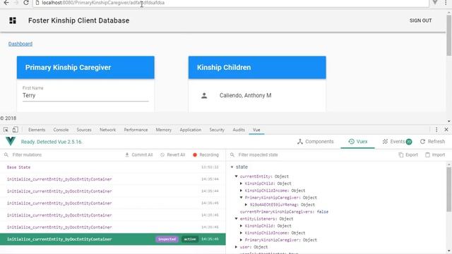Select the Base State entry

click(x=113, y=167)
